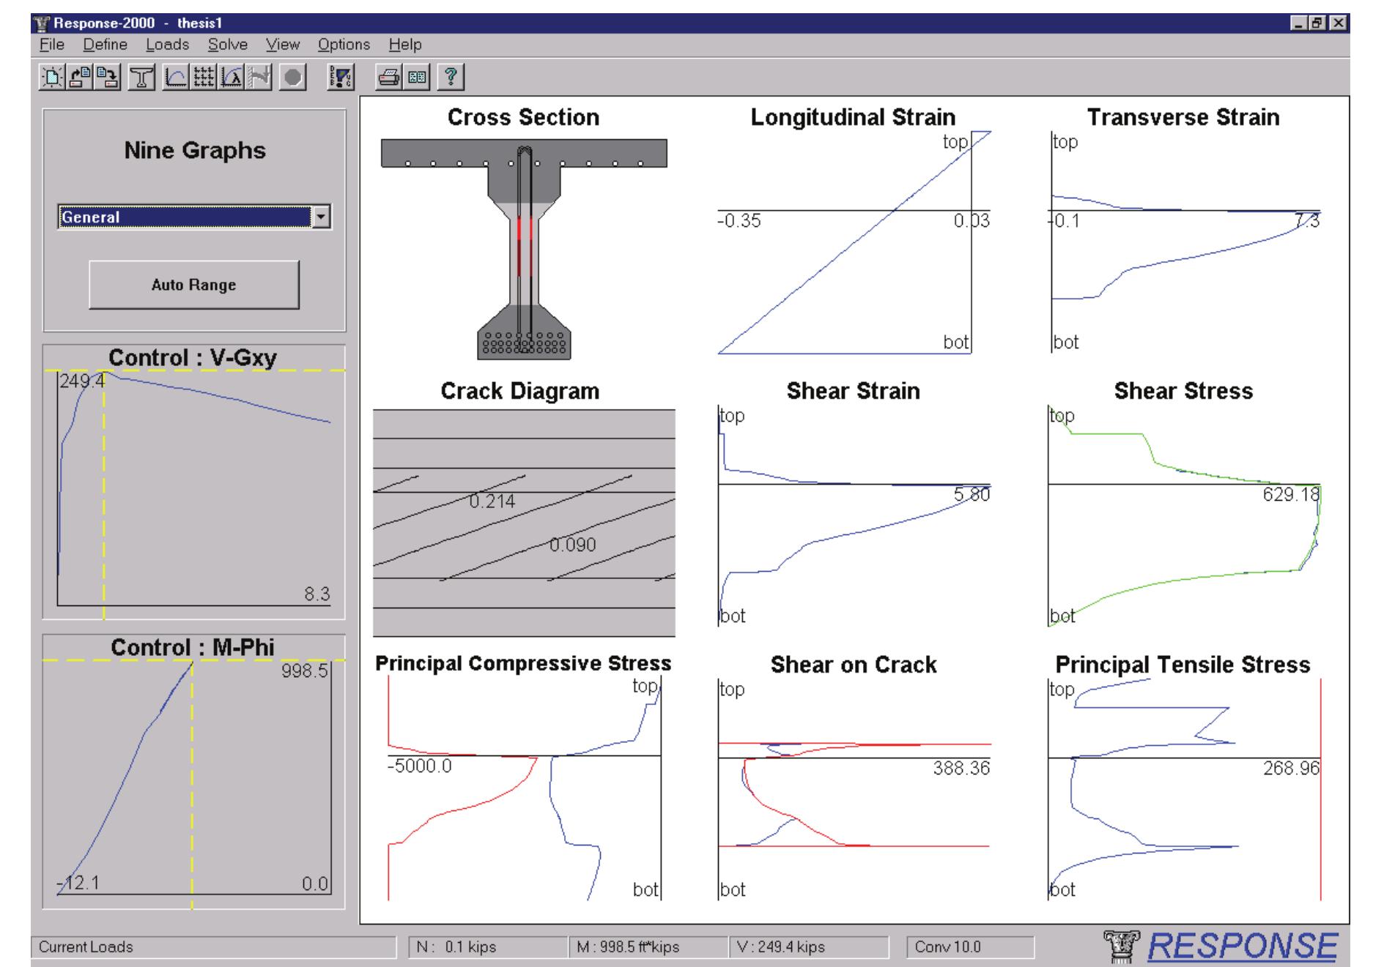Click the greyed member response toolbar icon
This screenshot has height=967, width=1373.
click(259, 77)
